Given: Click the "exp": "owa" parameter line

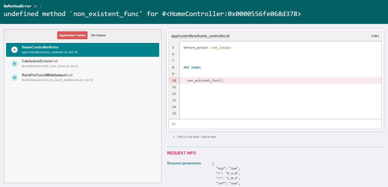Looking at the screenshot, I should pyautogui.click(x=228, y=168).
